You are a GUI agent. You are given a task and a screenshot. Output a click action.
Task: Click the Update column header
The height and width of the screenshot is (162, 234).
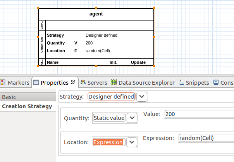(138, 62)
